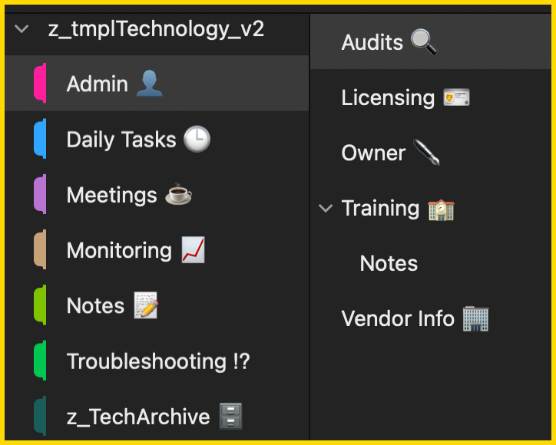Screen dimensions: 556x445
Task: Click the memo pencil icon beside Notes
Action: (x=146, y=305)
